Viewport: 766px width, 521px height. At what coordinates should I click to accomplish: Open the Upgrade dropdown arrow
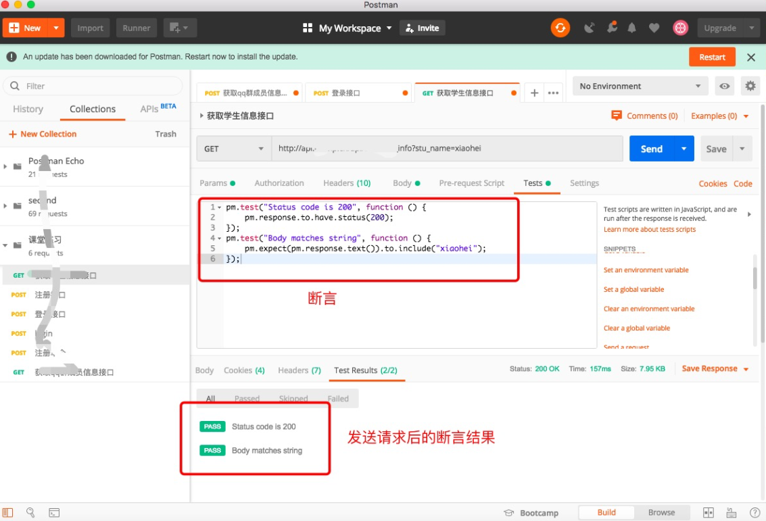coord(751,28)
